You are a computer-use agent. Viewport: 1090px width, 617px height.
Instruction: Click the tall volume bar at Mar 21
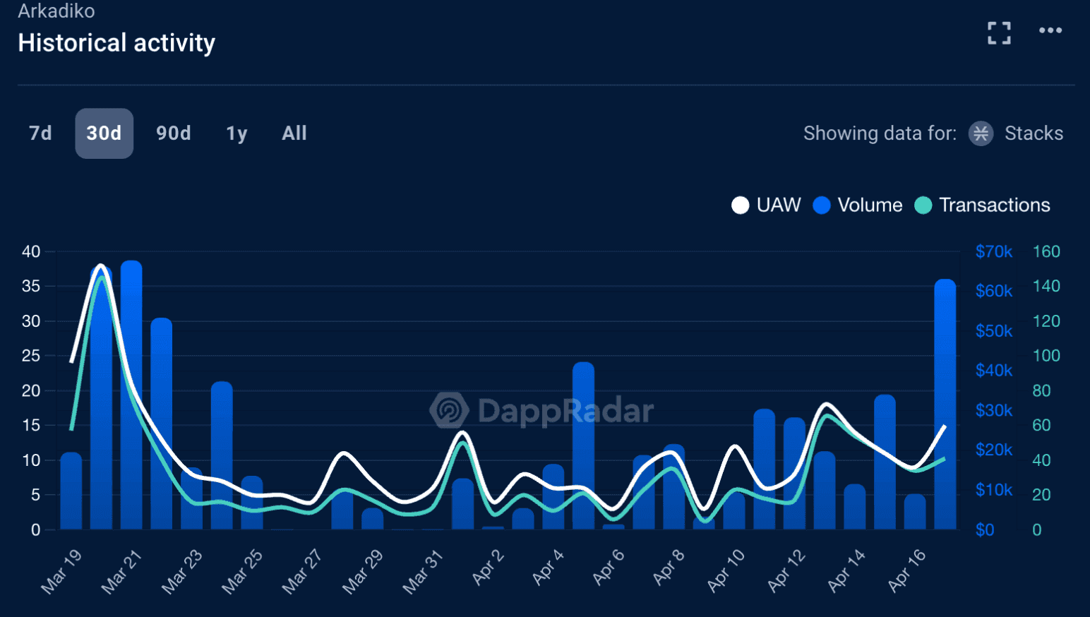click(131, 395)
